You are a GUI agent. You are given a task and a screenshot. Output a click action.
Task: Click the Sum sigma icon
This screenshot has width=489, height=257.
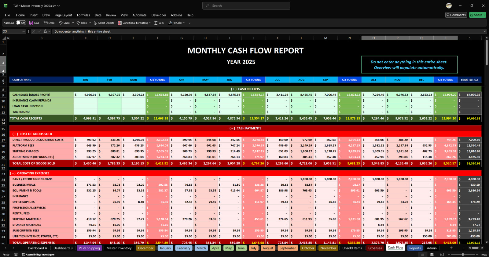click(x=156, y=23)
